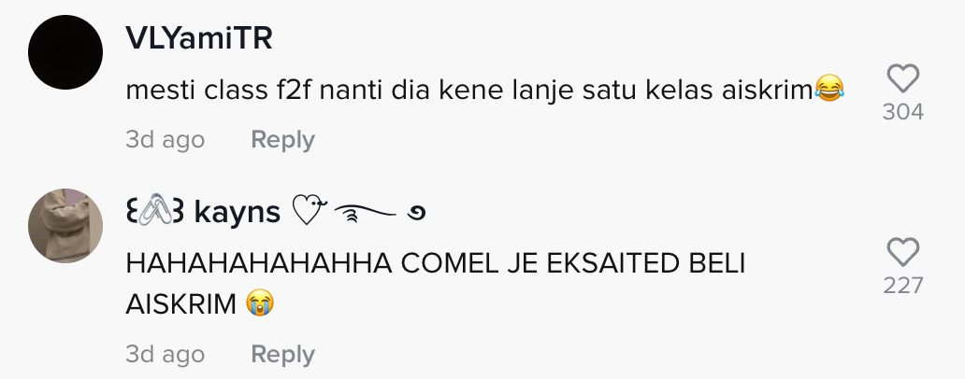Click the paperclip emoji in kayns' username

coord(154,210)
